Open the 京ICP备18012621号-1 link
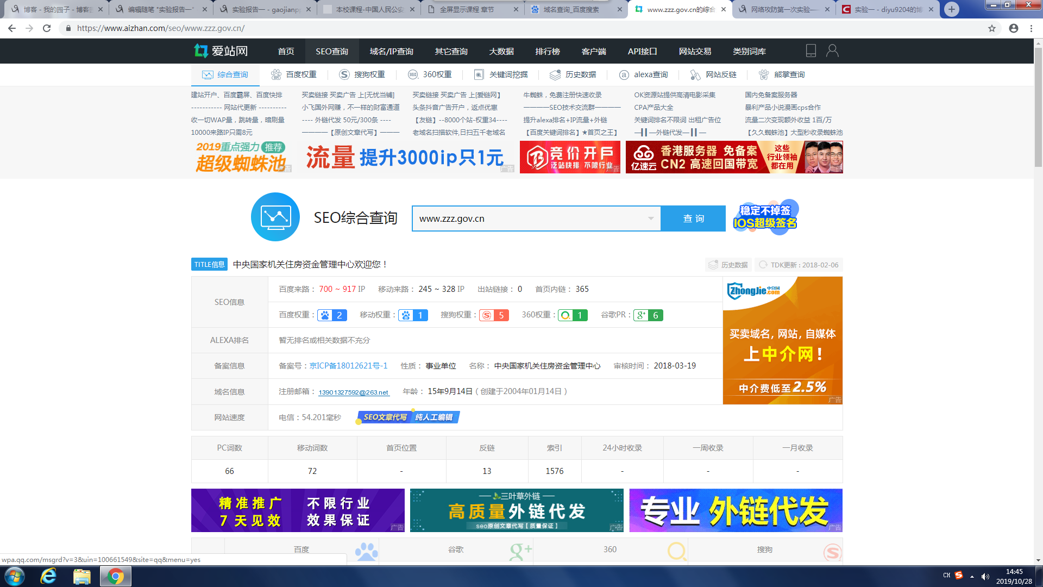 (x=348, y=366)
